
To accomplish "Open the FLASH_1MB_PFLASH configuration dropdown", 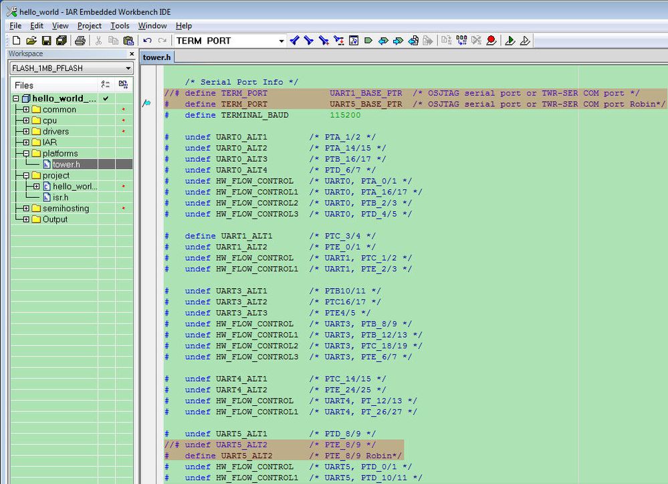I will tap(128, 68).
